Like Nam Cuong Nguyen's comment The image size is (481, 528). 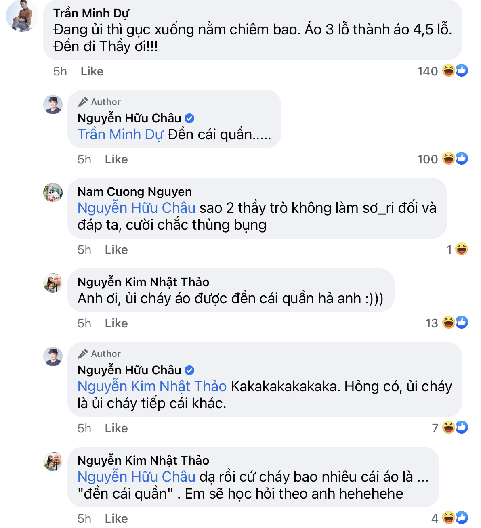pyautogui.click(x=116, y=250)
